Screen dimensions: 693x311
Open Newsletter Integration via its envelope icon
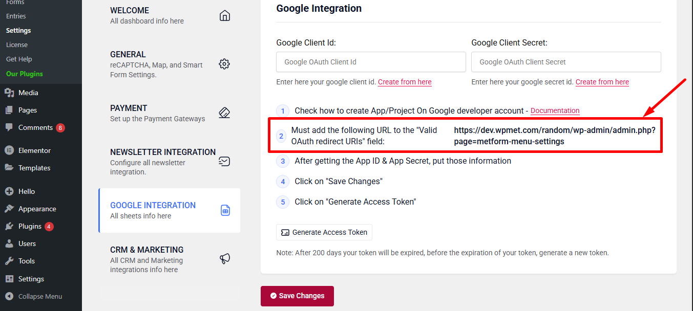click(x=224, y=161)
